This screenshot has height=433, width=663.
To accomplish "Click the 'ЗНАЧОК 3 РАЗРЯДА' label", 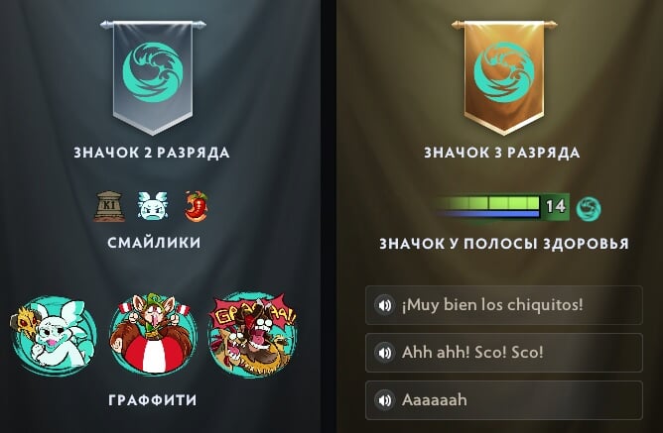I will click(502, 153).
